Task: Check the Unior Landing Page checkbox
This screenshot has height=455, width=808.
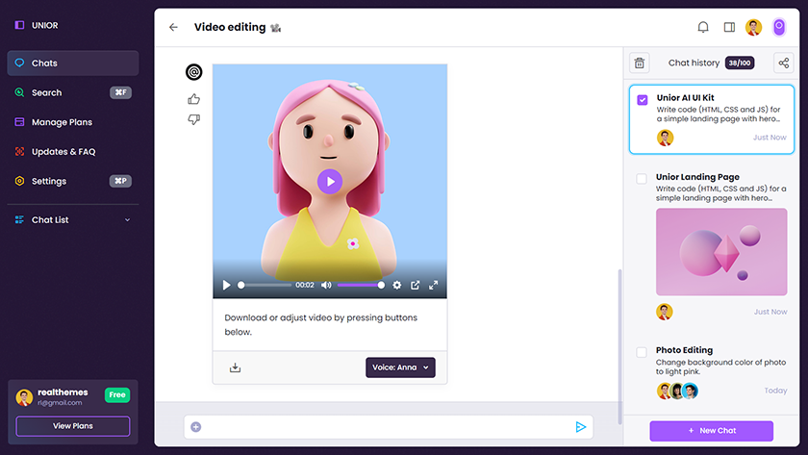Action: pos(642,179)
